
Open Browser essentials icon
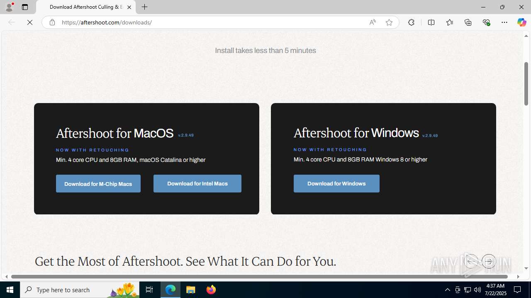coord(486,22)
